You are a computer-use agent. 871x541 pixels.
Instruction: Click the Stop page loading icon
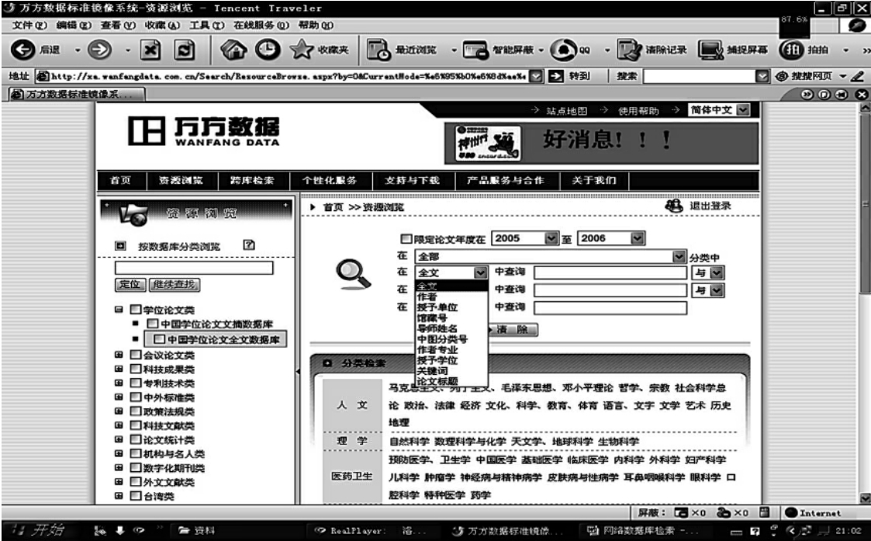[x=150, y=50]
